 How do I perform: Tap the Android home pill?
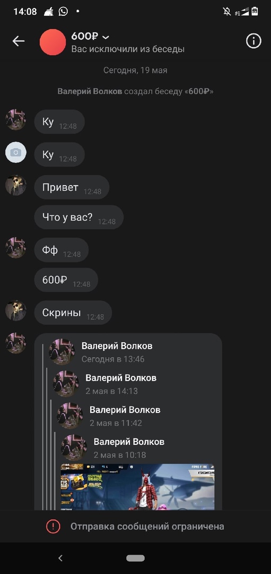click(x=136, y=558)
